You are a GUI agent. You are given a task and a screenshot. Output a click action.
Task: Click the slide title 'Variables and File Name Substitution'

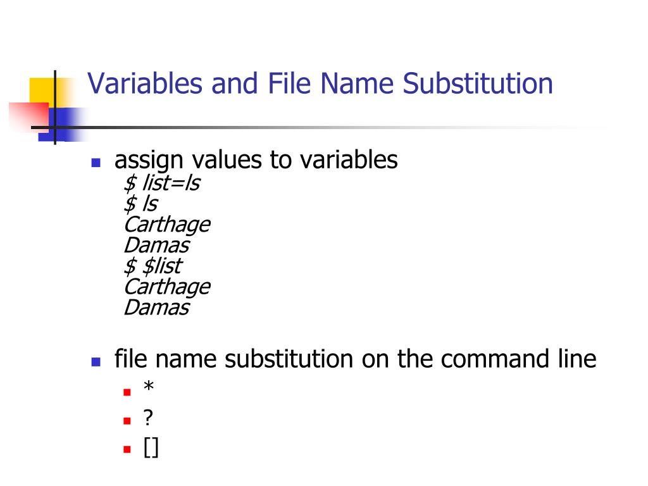[320, 84]
